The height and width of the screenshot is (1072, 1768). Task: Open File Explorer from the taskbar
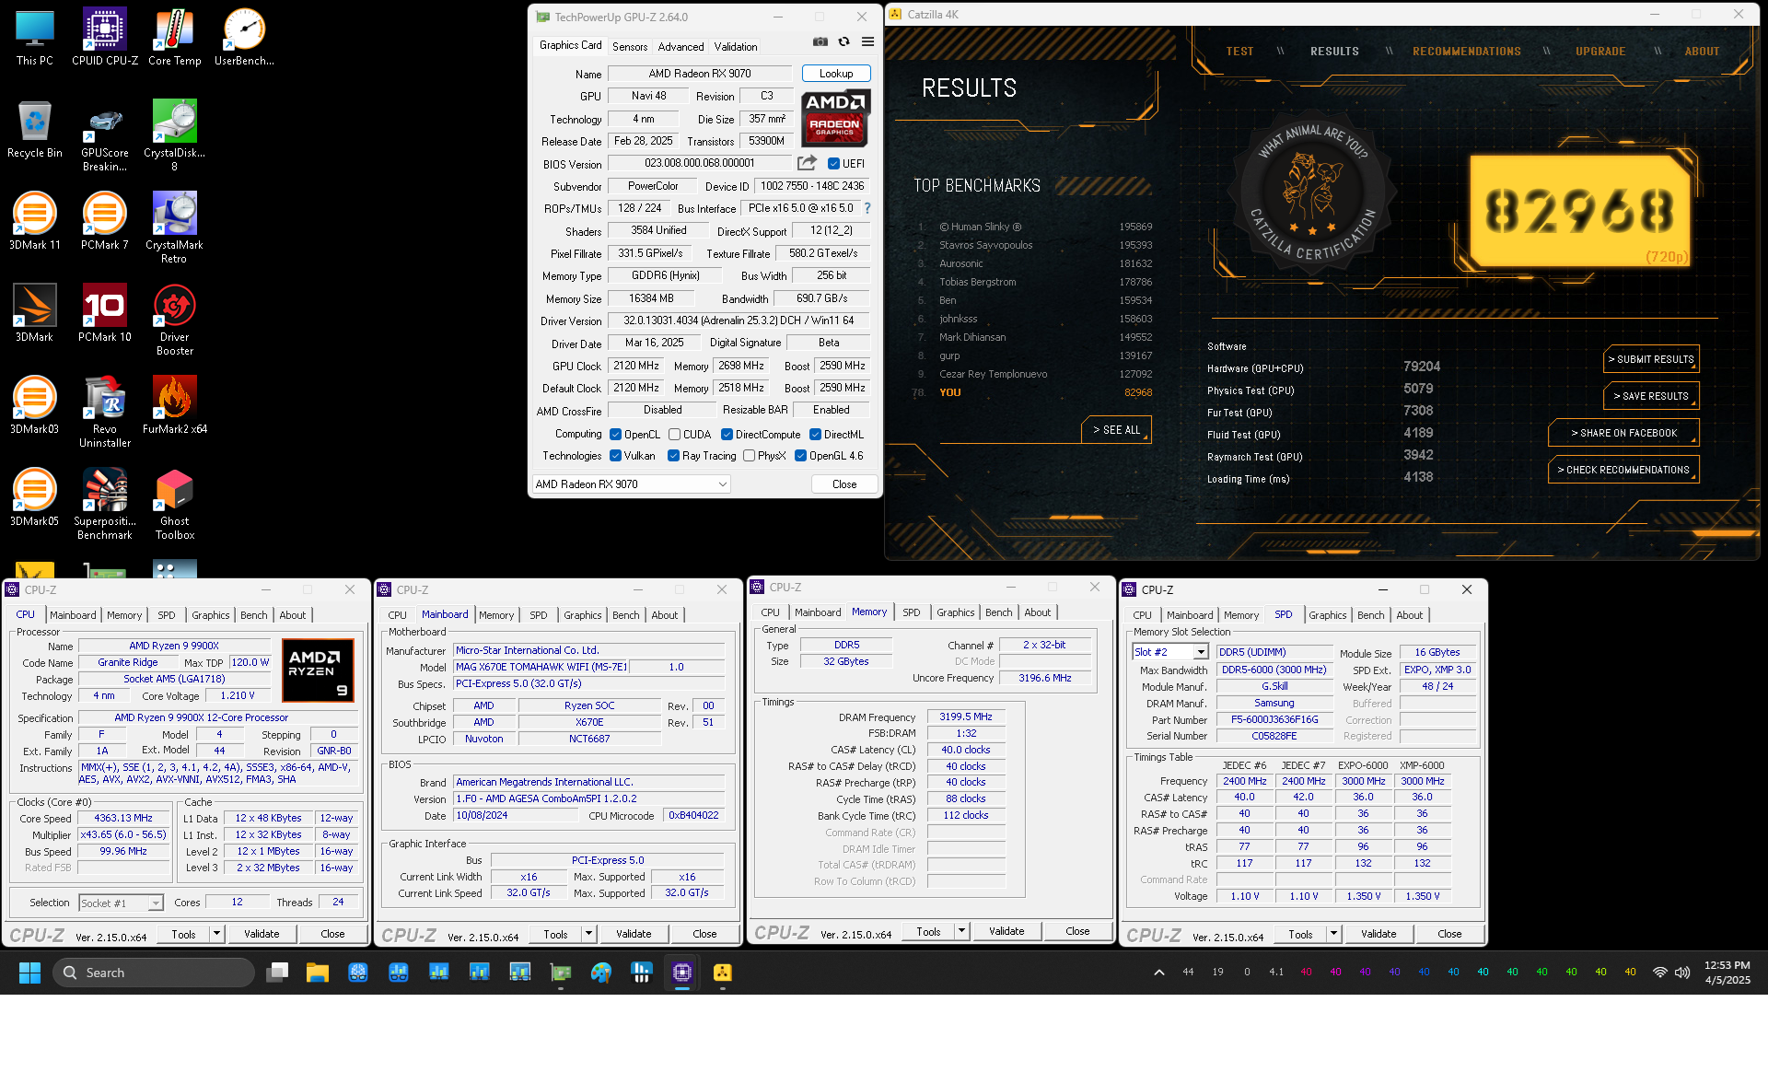point(318,973)
